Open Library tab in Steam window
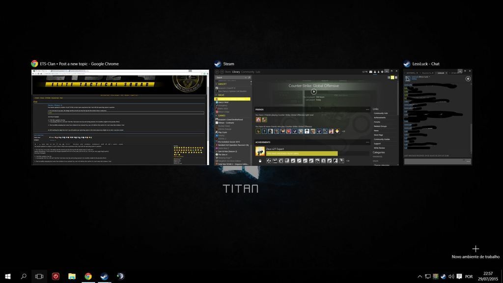This screenshot has width=503, height=283. pos(236,72)
